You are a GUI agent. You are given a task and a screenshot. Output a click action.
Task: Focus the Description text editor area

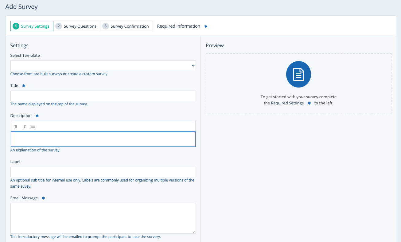[103, 139]
